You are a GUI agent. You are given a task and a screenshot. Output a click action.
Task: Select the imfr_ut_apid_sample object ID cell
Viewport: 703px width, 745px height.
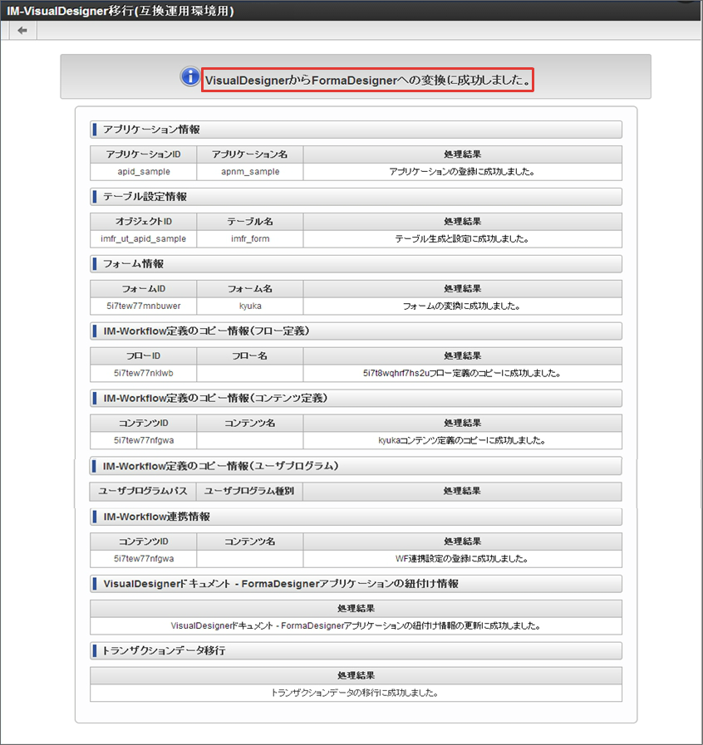coord(144,238)
